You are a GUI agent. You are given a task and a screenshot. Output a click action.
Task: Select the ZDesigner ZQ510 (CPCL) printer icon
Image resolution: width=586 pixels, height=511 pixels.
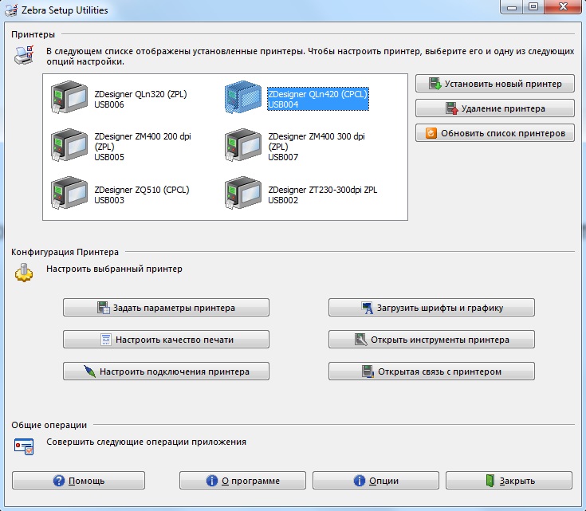point(69,194)
